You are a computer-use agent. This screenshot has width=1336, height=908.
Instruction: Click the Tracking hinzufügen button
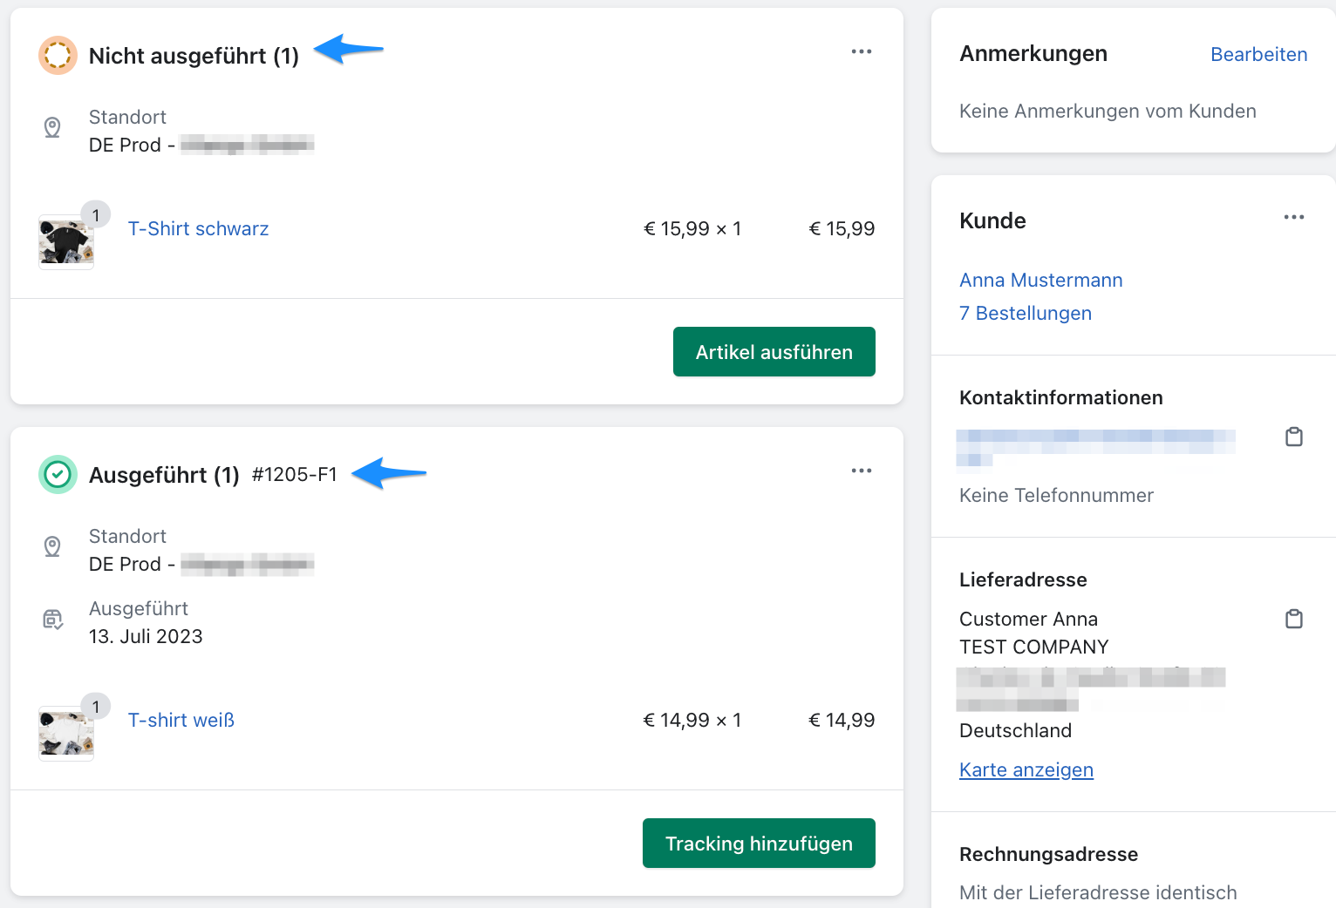[758, 844]
